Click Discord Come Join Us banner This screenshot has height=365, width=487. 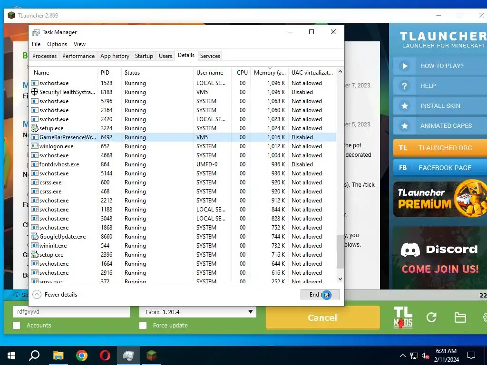[440, 258]
